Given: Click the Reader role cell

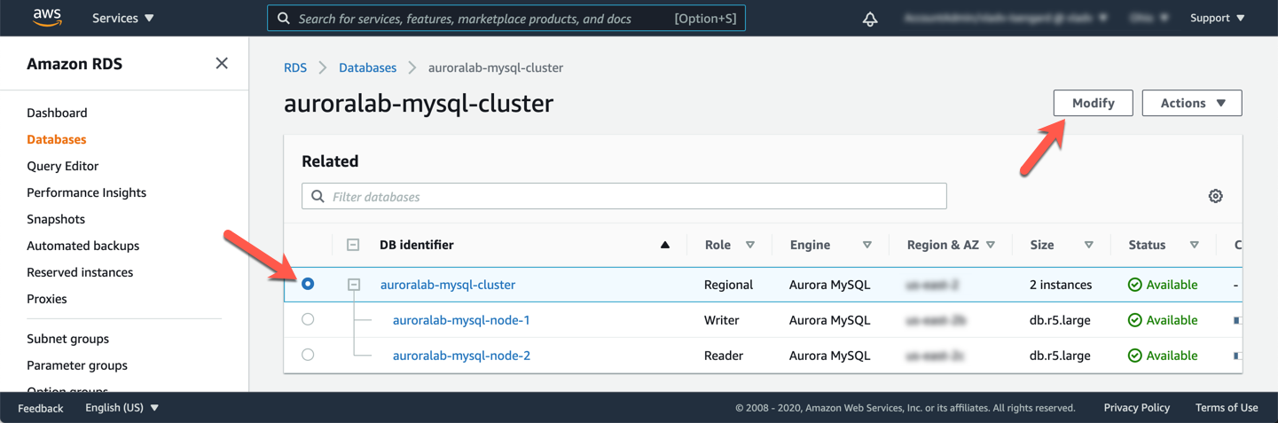Looking at the screenshot, I should pyautogui.click(x=724, y=356).
